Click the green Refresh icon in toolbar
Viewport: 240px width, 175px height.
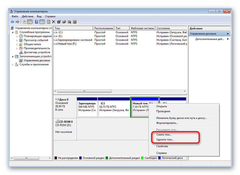point(49,22)
